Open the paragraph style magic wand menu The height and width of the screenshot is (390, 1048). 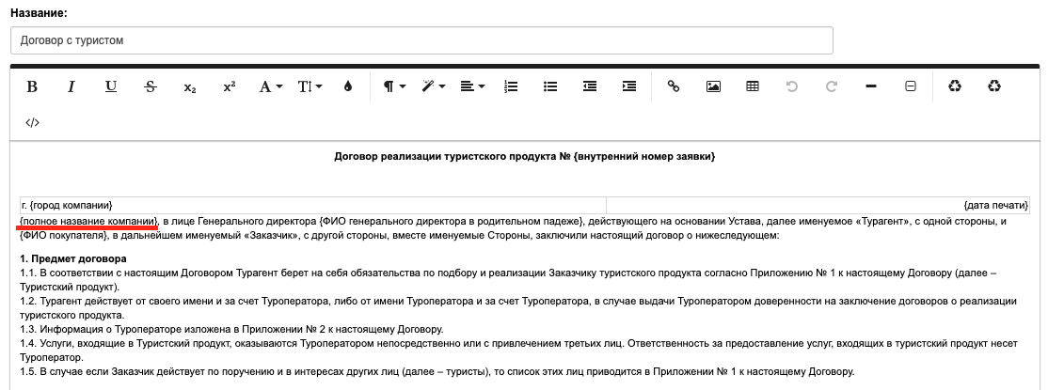[x=433, y=86]
